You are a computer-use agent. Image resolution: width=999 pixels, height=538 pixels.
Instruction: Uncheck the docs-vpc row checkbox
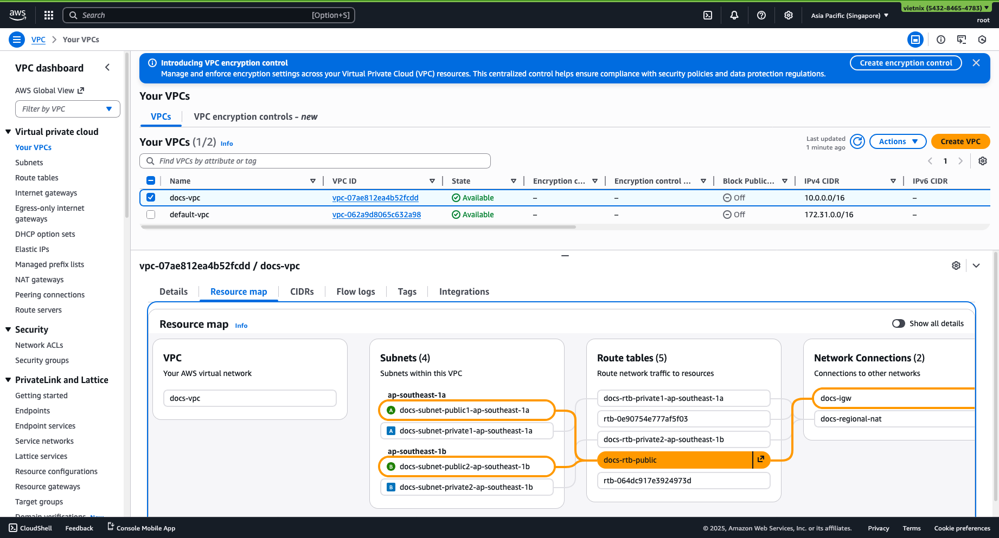pyautogui.click(x=151, y=197)
